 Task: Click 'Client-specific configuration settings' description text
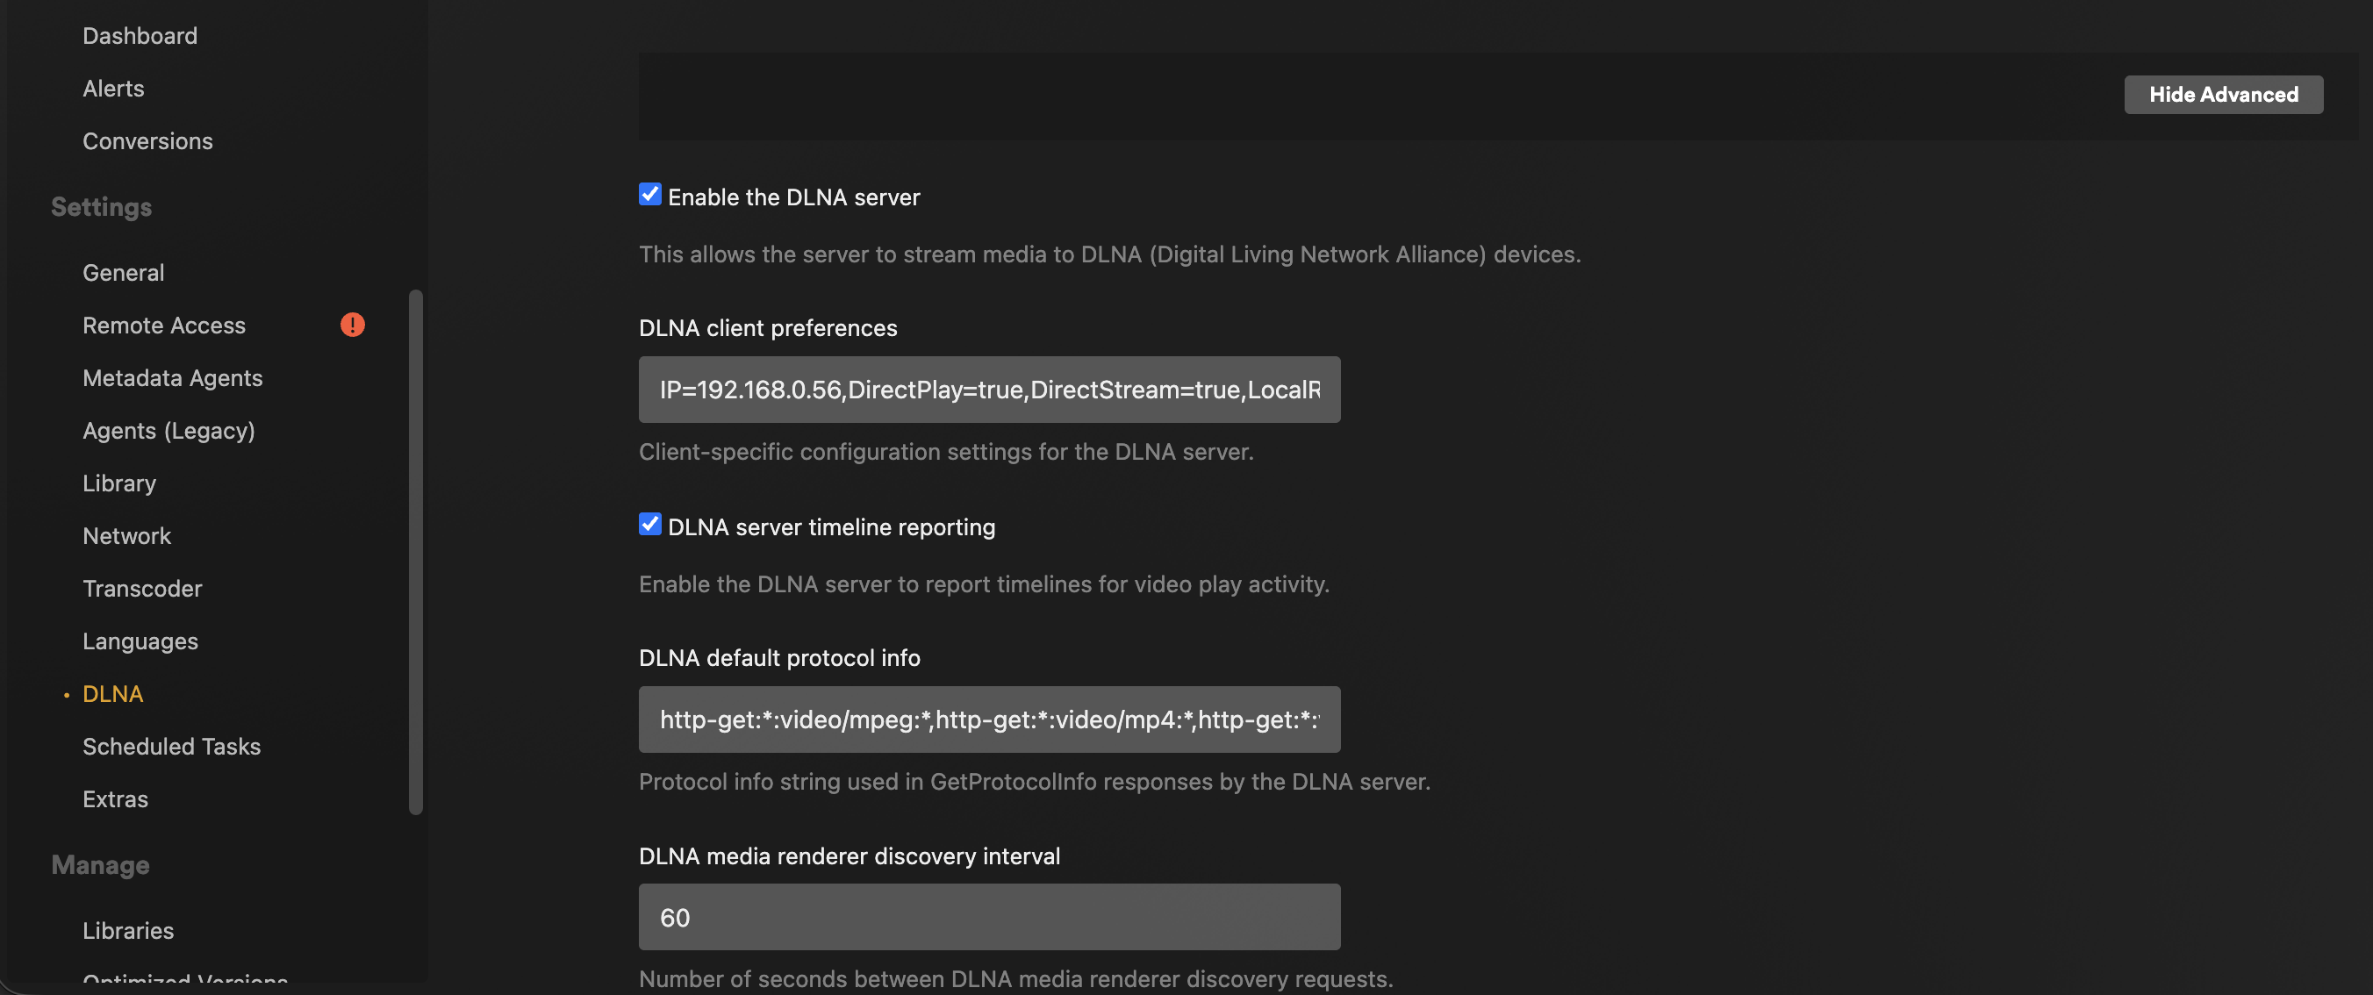click(946, 451)
